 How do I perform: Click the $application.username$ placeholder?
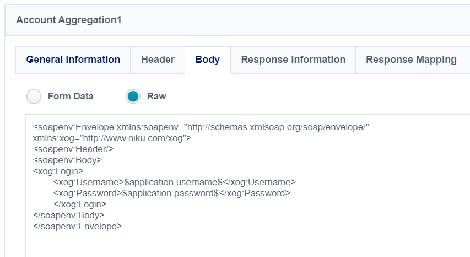[x=171, y=182]
